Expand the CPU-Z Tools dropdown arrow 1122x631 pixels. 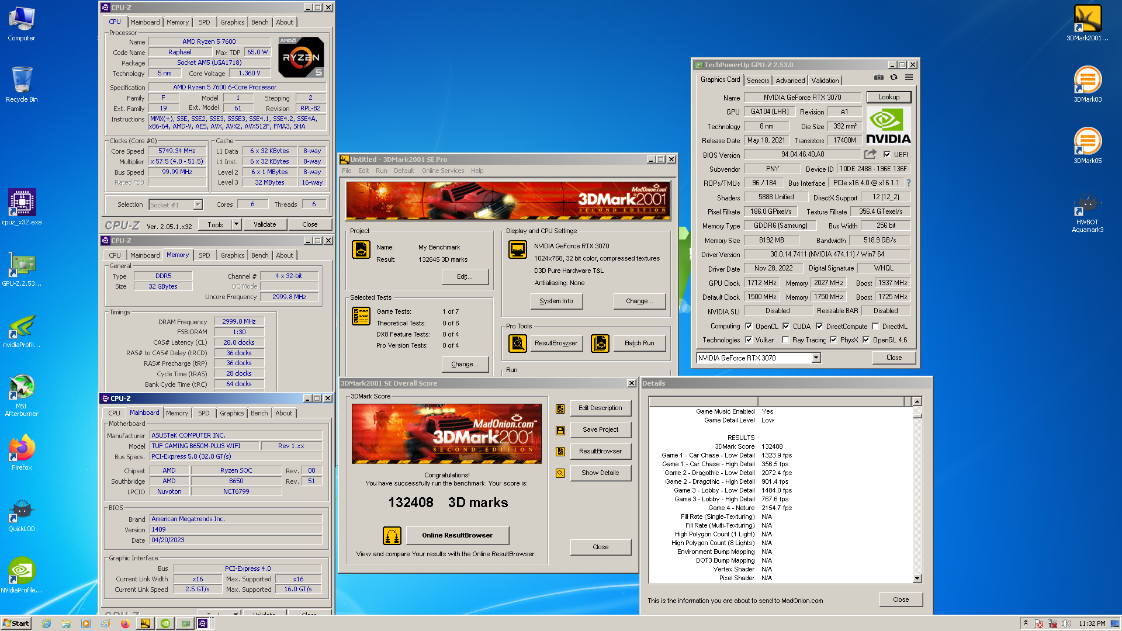click(x=236, y=224)
